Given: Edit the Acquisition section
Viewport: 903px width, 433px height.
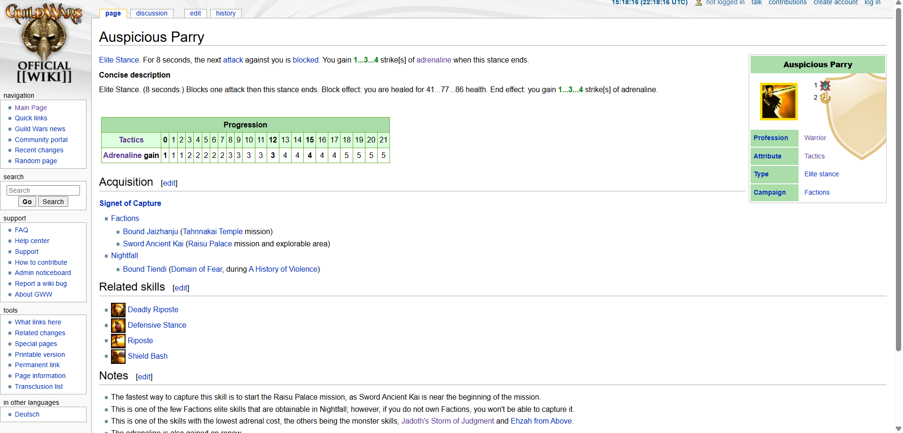Looking at the screenshot, I should point(169,183).
